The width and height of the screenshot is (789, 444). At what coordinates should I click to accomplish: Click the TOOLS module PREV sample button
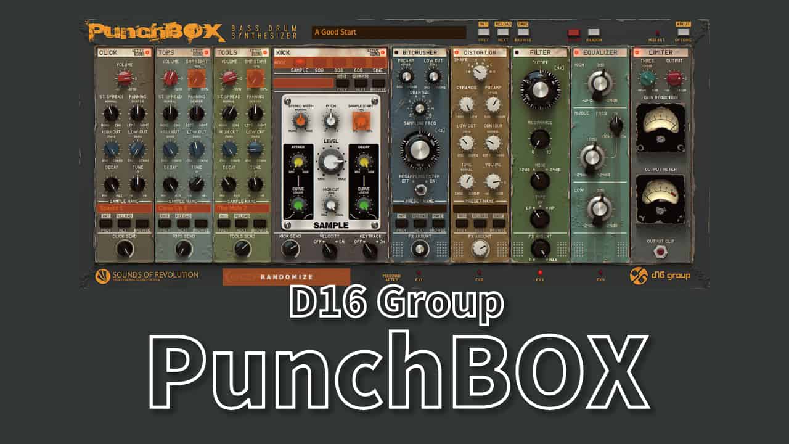pyautogui.click(x=224, y=224)
